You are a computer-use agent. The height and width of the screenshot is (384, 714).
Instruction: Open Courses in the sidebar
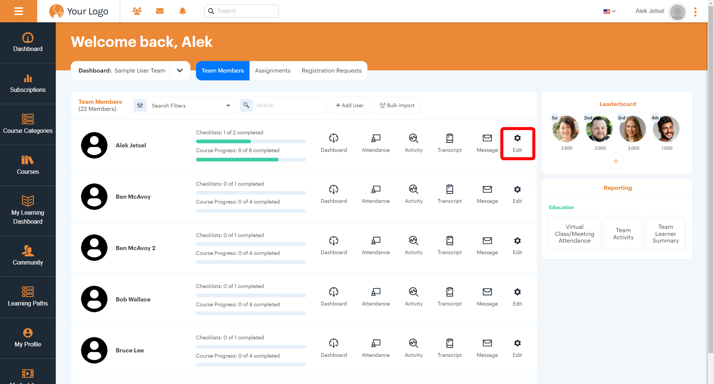pyautogui.click(x=28, y=166)
